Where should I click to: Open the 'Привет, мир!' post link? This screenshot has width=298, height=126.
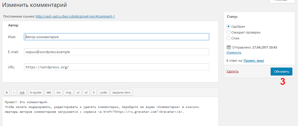[x=254, y=61]
